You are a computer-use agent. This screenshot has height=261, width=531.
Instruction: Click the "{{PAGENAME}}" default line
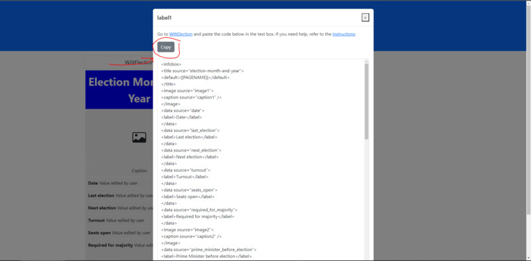[195, 78]
